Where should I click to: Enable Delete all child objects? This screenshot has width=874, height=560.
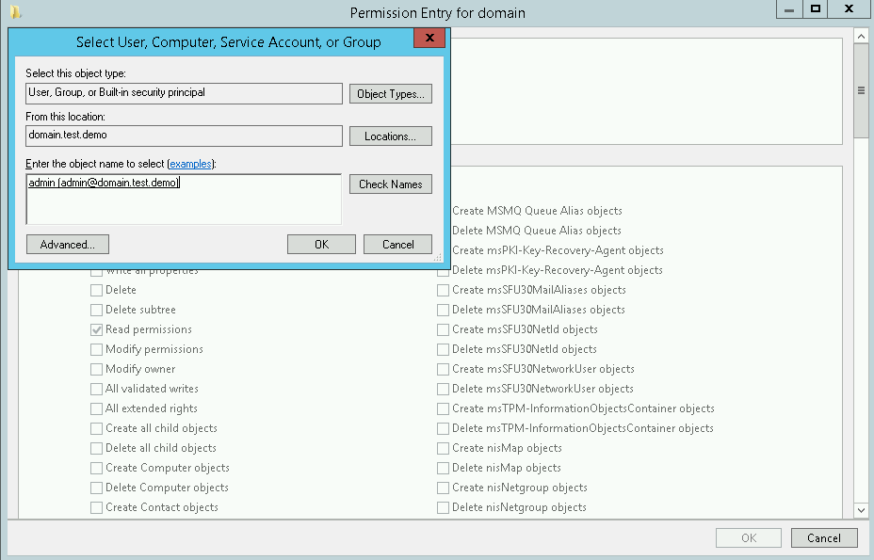[96, 449]
